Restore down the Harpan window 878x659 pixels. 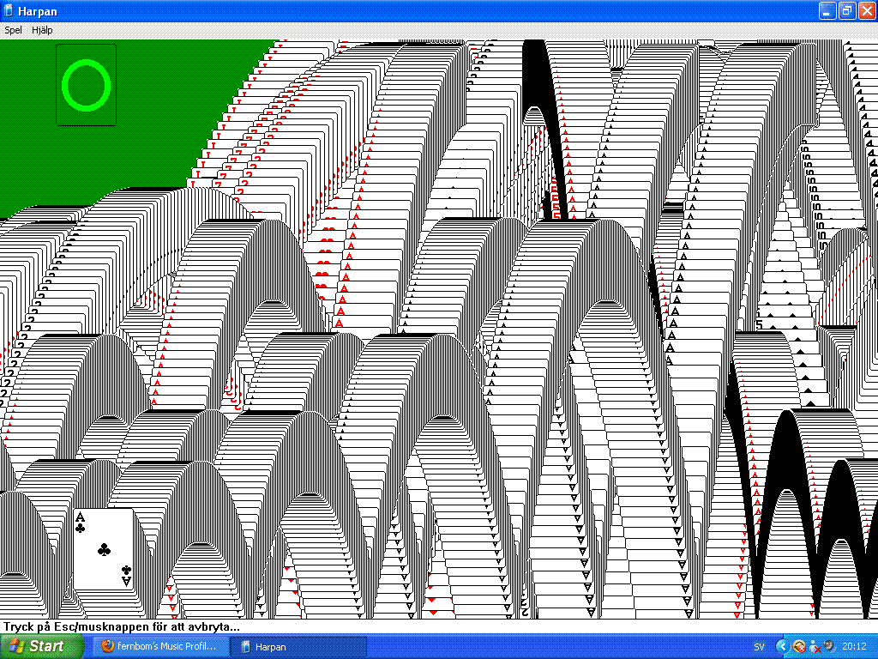click(847, 10)
